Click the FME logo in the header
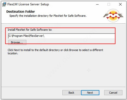 coord(113,16)
